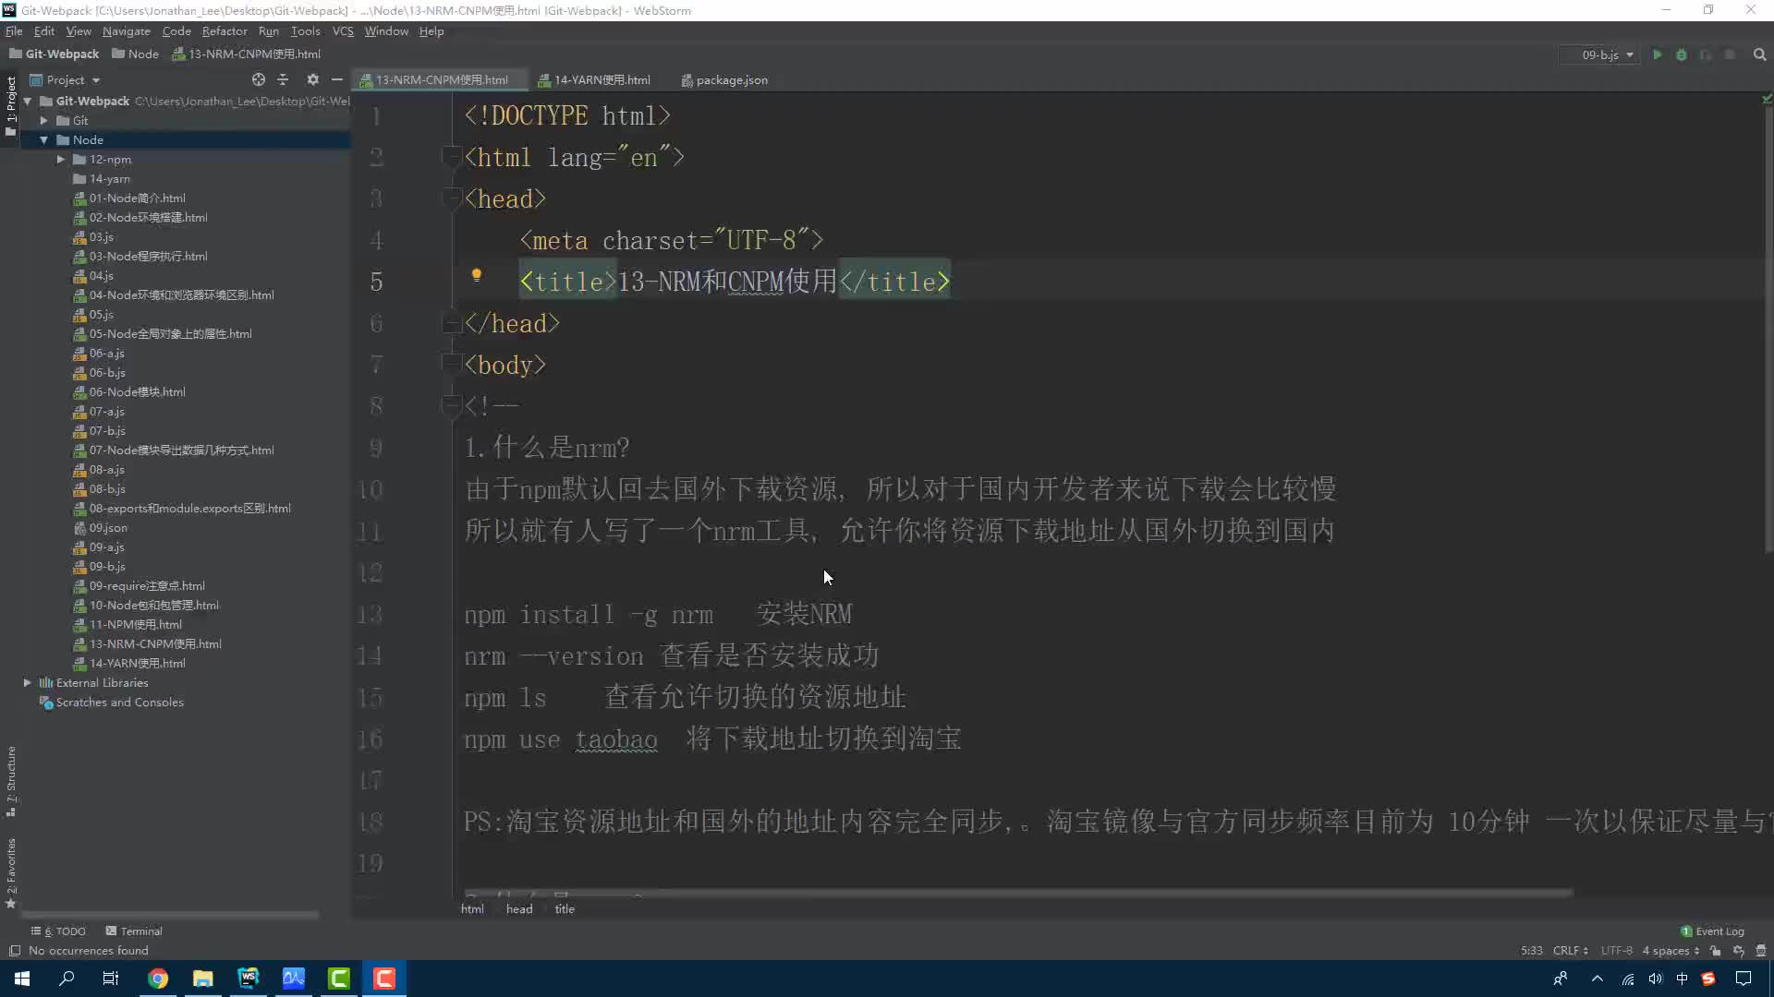Toggle the 1: Project side tool window
The width and height of the screenshot is (1774, 997).
tap(11, 106)
